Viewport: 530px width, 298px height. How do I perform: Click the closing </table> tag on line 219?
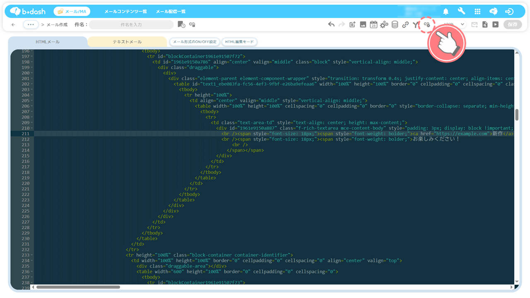pyautogui.click(x=205, y=178)
